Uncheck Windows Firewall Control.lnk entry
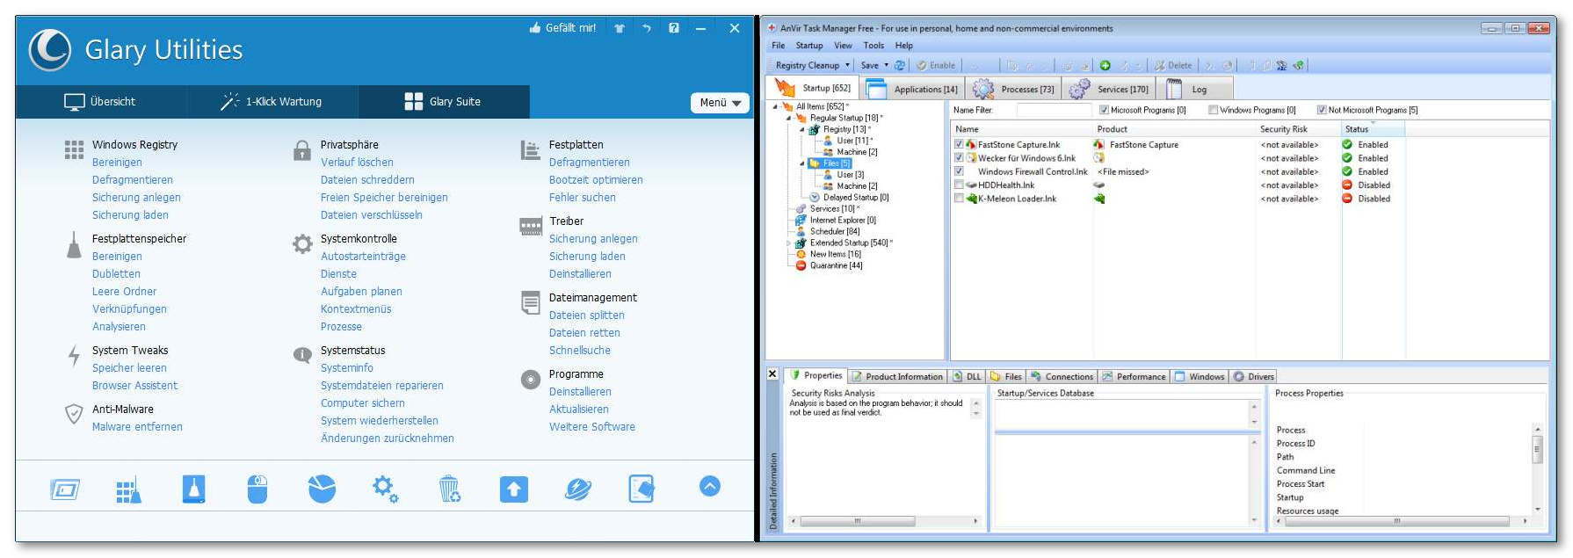 [959, 171]
